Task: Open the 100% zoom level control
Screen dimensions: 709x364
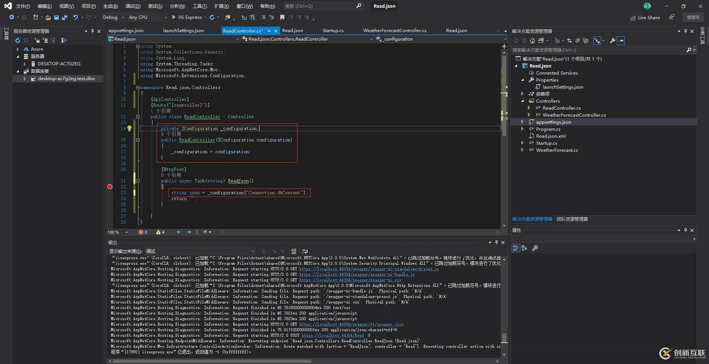Action: pos(117,232)
